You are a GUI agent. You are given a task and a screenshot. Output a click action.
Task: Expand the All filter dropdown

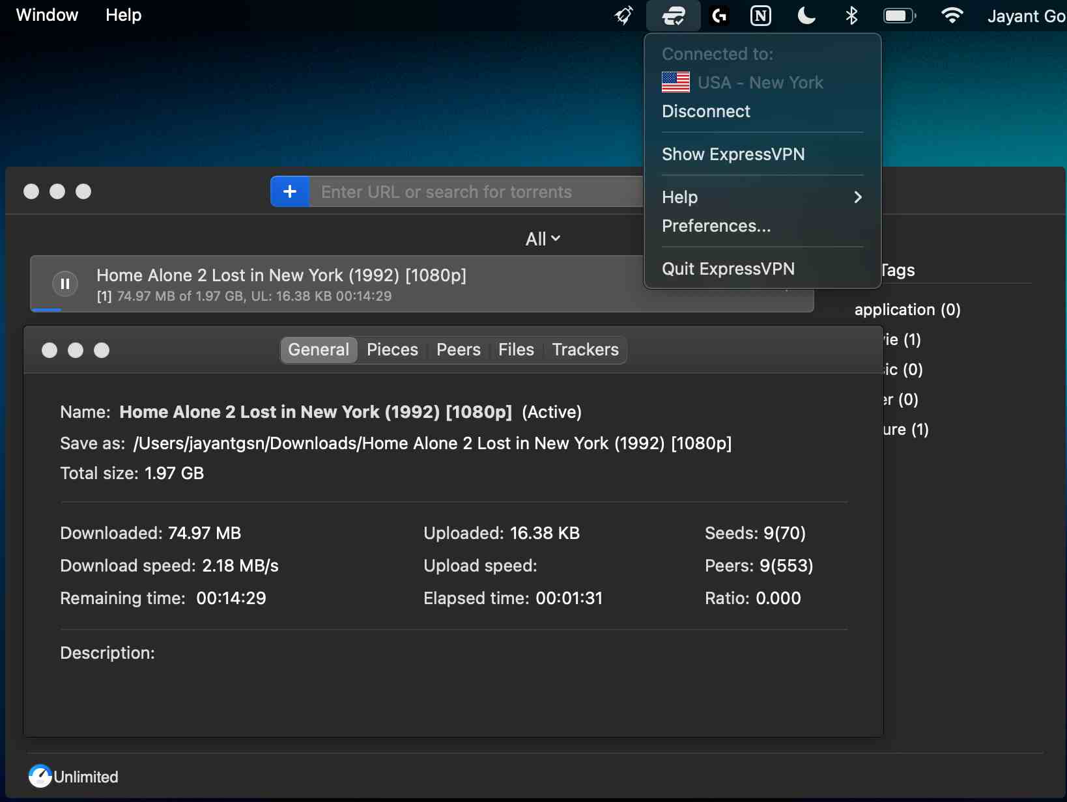click(543, 239)
